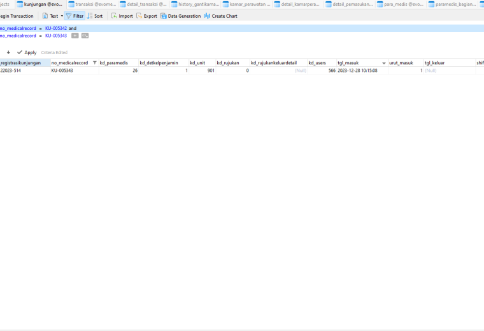Add filter bracket group icon
The width and height of the screenshot is (484, 331).
tap(85, 36)
